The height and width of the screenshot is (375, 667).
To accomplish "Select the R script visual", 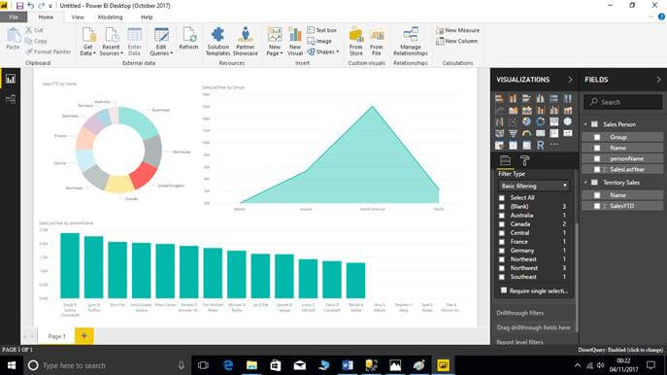I will click(540, 145).
